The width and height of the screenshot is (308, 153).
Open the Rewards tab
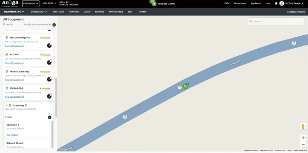(x=74, y=12)
